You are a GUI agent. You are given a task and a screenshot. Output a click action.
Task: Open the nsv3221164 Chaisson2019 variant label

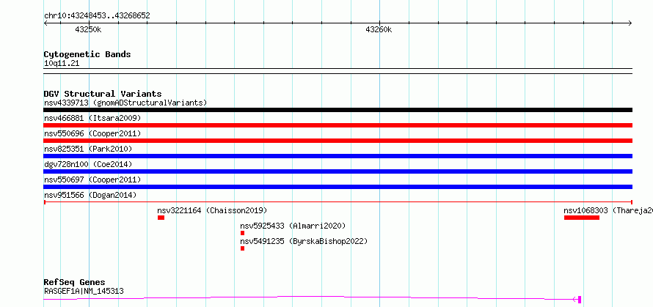(212, 210)
